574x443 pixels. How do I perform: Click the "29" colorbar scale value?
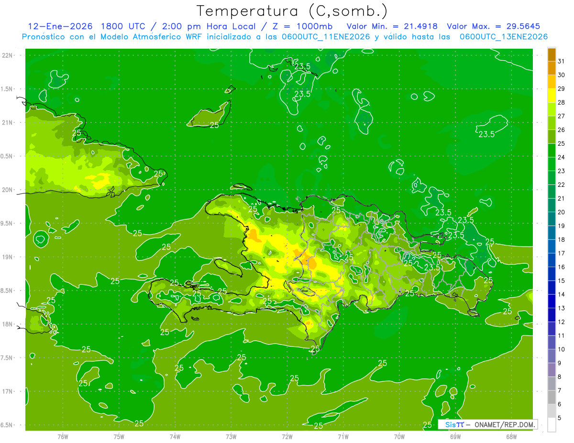561,88
